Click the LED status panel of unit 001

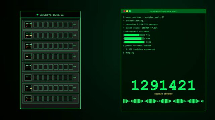pyautogui.click(x=28, y=25)
